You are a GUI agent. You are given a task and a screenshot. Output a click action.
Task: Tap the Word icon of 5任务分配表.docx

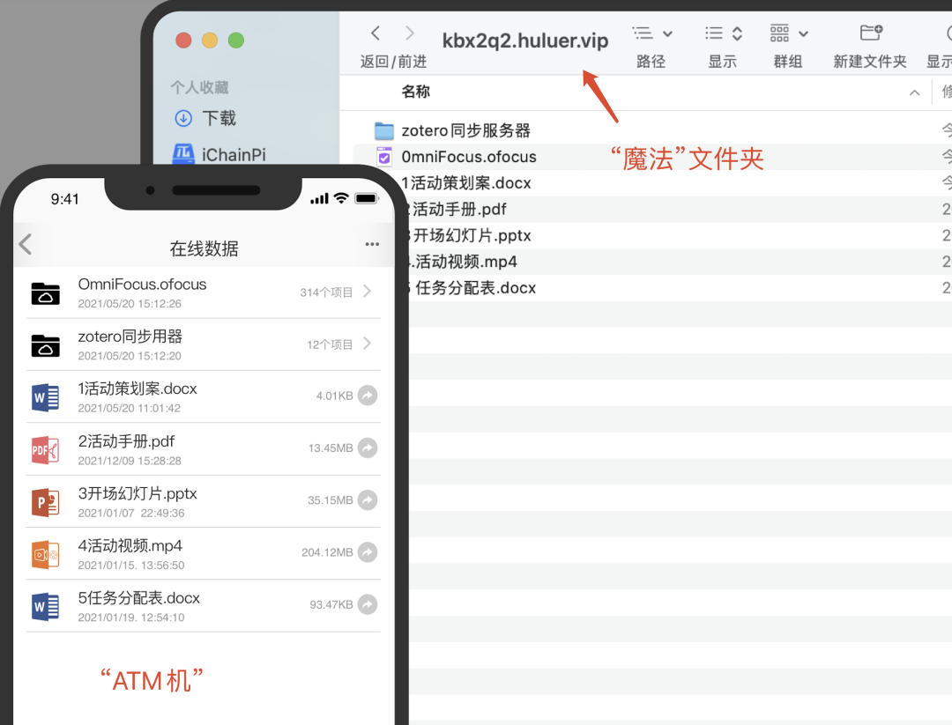46,607
